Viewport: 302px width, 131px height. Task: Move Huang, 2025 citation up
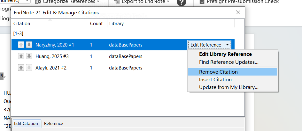pos(21,56)
